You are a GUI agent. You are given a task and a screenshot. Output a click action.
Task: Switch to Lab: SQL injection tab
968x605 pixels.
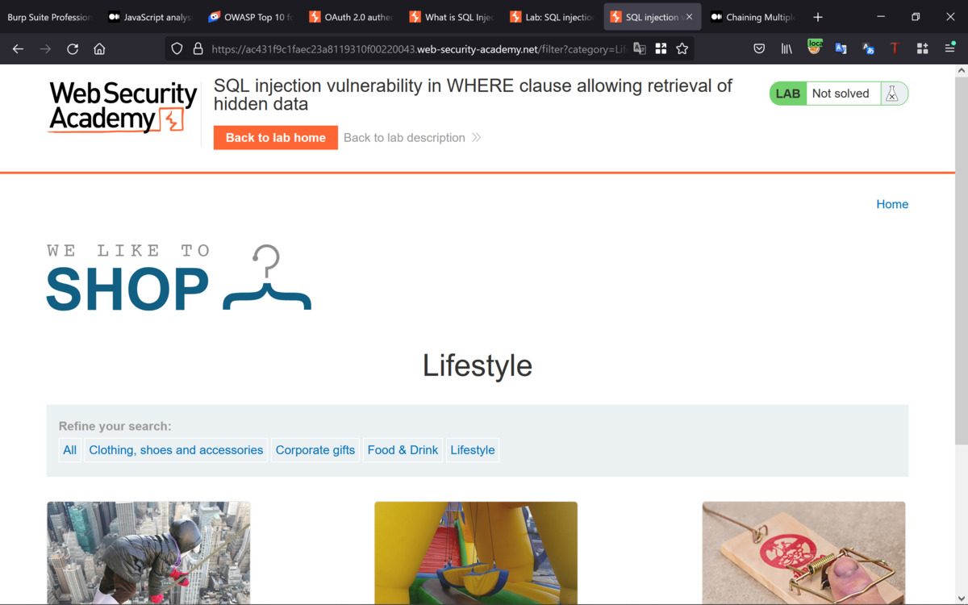[553, 17]
